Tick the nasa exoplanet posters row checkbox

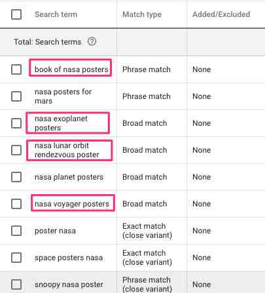pyautogui.click(x=16, y=123)
